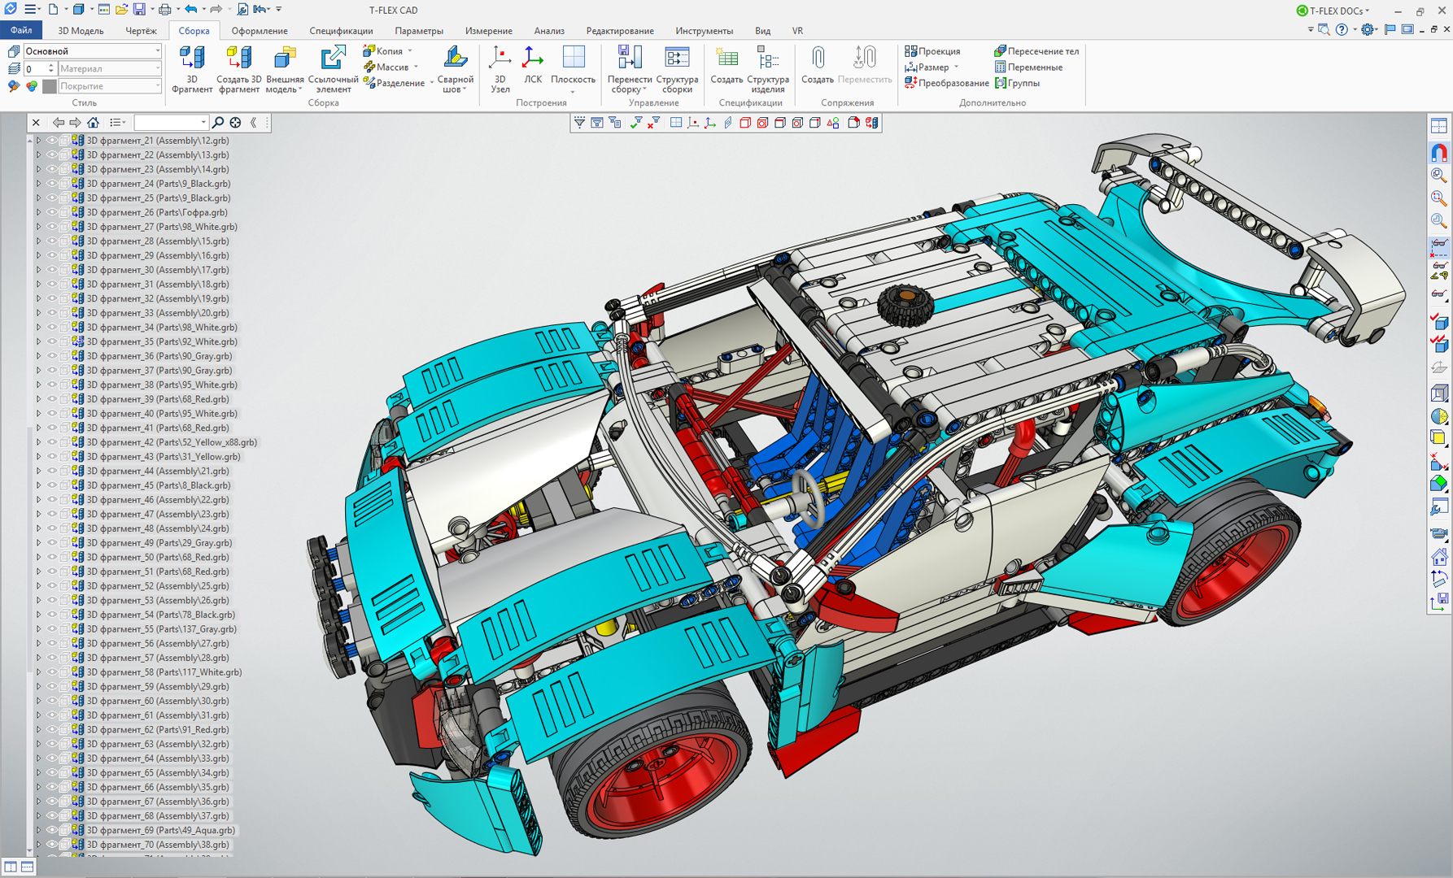The image size is (1453, 878).
Task: Toggle wireframe cube of 3D фрагмент_58
Action: coord(64,672)
